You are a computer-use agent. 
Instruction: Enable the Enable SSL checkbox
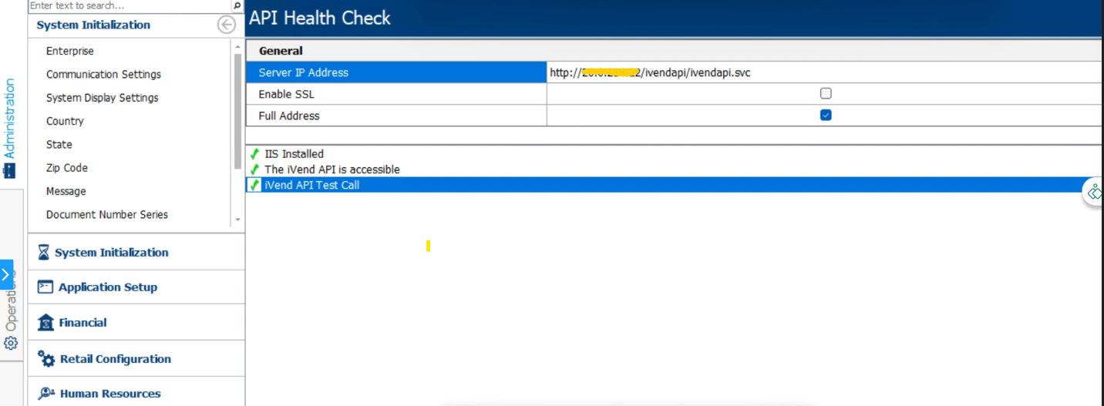[826, 93]
